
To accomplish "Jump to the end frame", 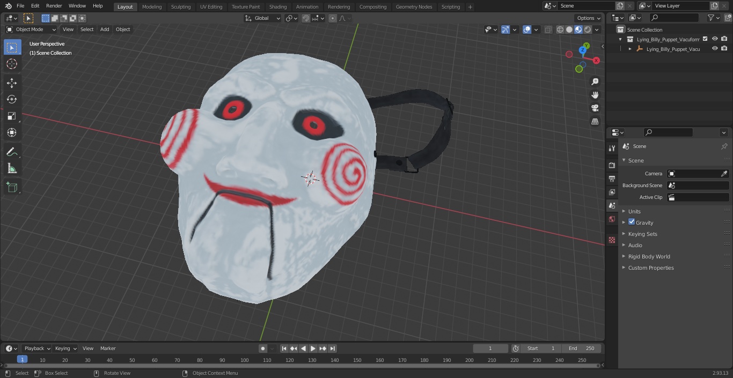I will click(x=332, y=349).
